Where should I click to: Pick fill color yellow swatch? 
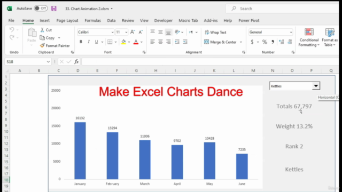click(x=123, y=42)
